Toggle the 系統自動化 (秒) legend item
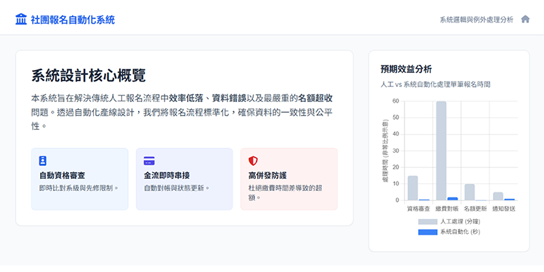The height and width of the screenshot is (272, 544). click(x=449, y=232)
